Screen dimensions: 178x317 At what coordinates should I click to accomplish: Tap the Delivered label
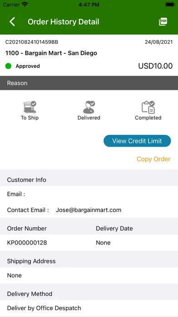(89, 118)
